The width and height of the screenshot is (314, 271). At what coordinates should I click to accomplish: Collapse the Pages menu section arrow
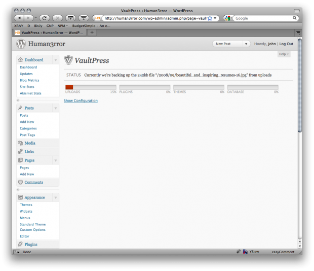(x=56, y=160)
